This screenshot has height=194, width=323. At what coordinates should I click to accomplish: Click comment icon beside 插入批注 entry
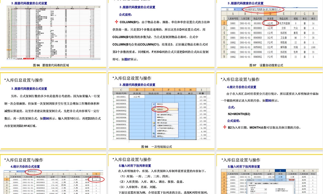point(154,123)
